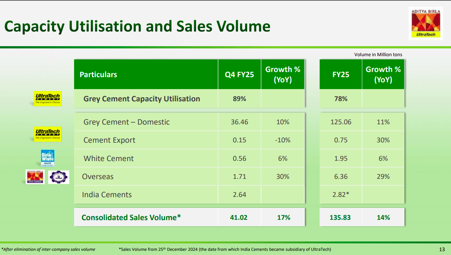This screenshot has width=451, height=255.
Task: Click the 41.02 consolidated Q4 volume
Action: pyautogui.click(x=239, y=218)
